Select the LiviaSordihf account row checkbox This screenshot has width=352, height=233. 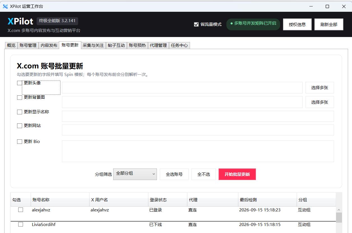(20, 224)
